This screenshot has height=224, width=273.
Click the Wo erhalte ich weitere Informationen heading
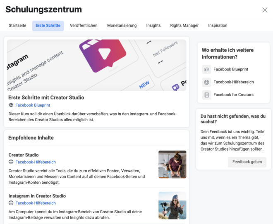point(227,54)
